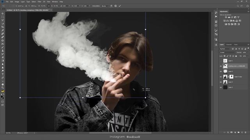Open the search icon in the options bar
This screenshot has height=140, width=250.
pyautogui.click(x=238, y=6)
